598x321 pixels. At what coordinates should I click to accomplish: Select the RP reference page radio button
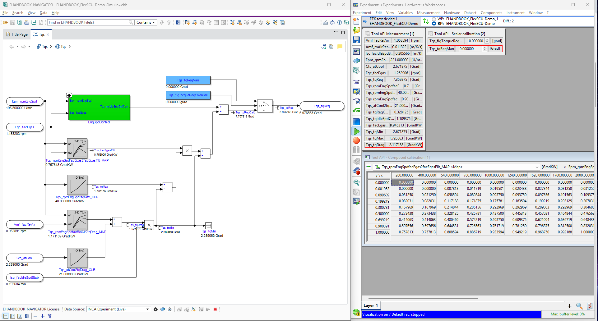[x=433, y=23]
